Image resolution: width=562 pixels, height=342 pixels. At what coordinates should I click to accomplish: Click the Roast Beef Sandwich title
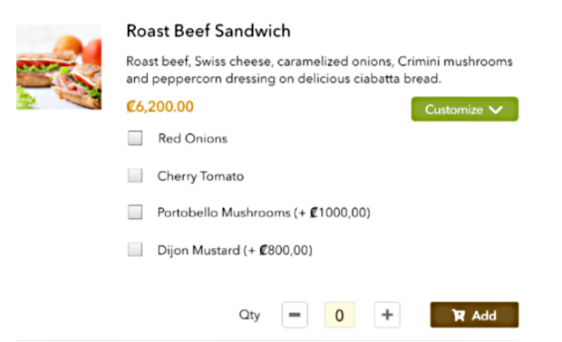coord(208,31)
